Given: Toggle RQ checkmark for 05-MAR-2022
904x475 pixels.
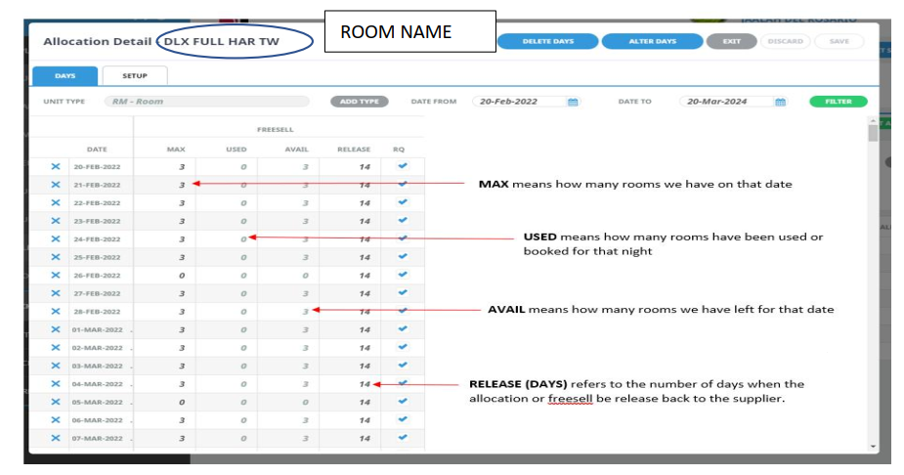Looking at the screenshot, I should click(x=403, y=402).
